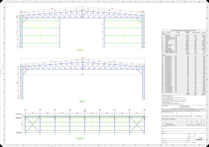Click the 'SEÇÃO TIP' view title

(82, 101)
